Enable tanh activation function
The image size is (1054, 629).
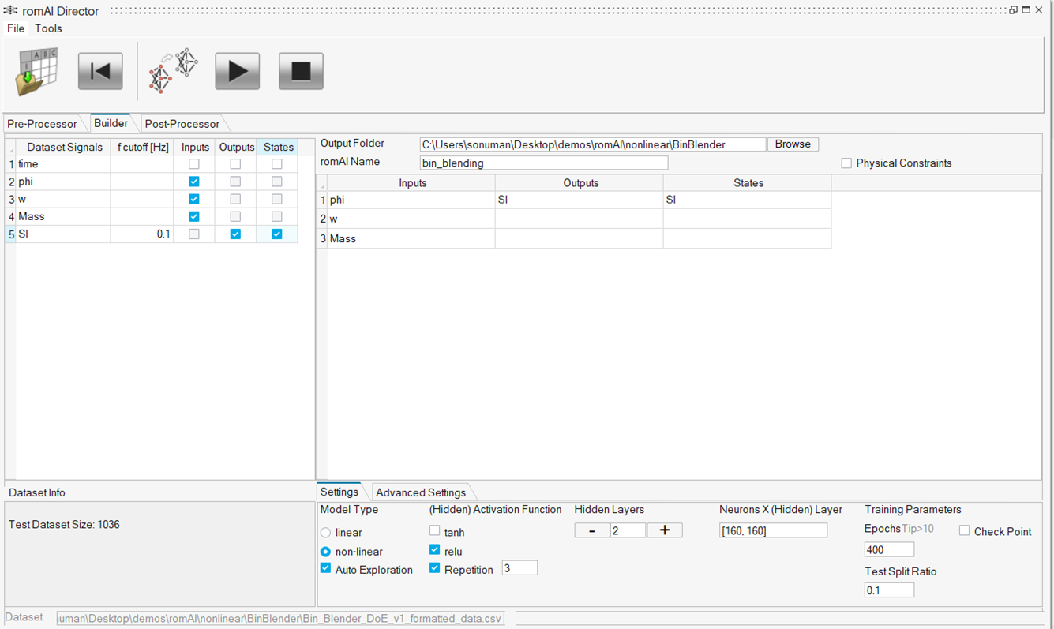[434, 531]
